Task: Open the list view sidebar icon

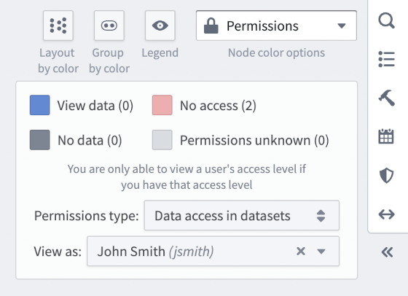Action: click(x=386, y=59)
